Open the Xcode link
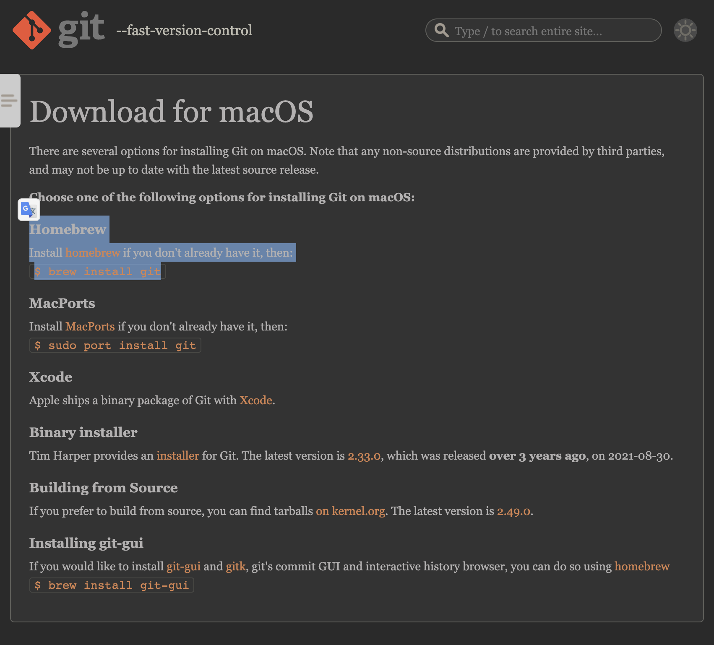The width and height of the screenshot is (714, 645). click(256, 400)
